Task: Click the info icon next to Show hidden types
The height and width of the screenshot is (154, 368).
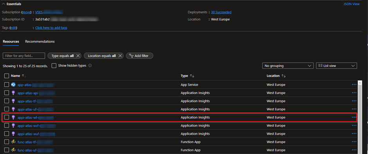Action: (90, 66)
